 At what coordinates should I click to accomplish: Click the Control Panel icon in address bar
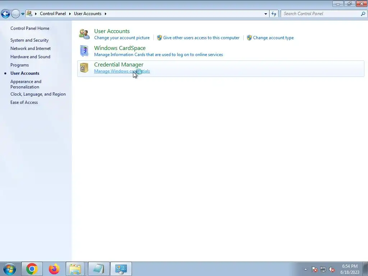(x=29, y=13)
